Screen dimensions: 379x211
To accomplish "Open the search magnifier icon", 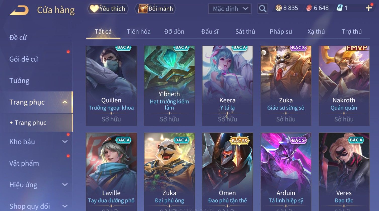I will point(263,9).
